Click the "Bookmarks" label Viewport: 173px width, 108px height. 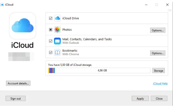[70, 50]
